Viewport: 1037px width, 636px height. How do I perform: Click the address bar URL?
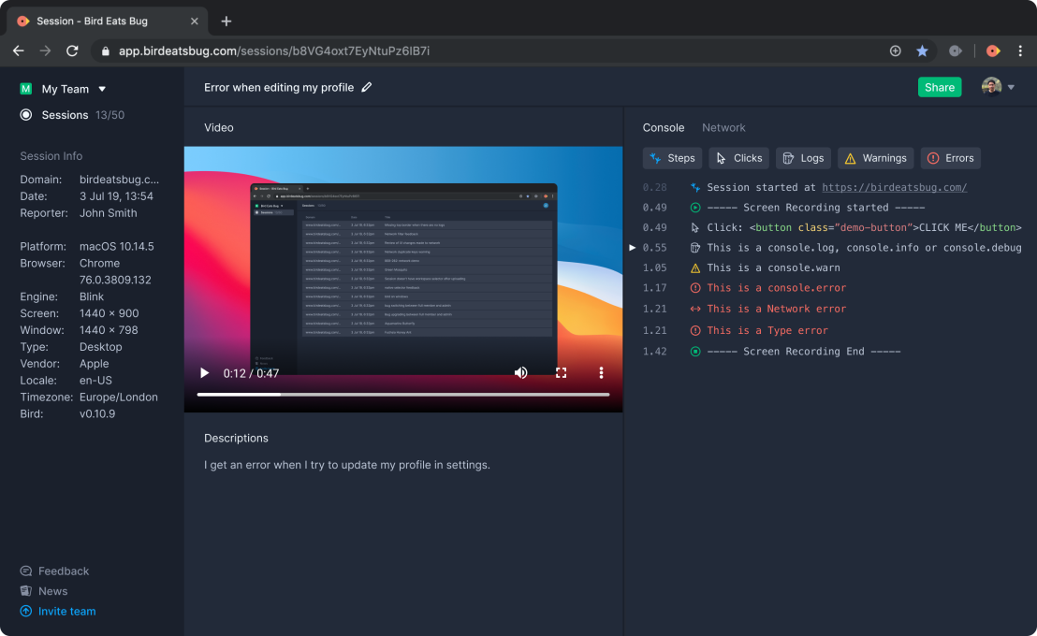274,51
